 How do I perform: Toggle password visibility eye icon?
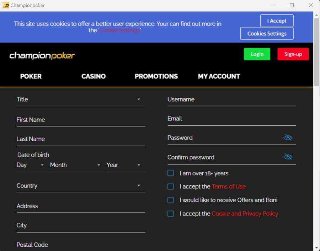coord(288,137)
